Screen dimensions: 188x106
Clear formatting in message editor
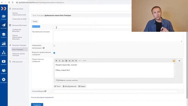(x=76, y=61)
